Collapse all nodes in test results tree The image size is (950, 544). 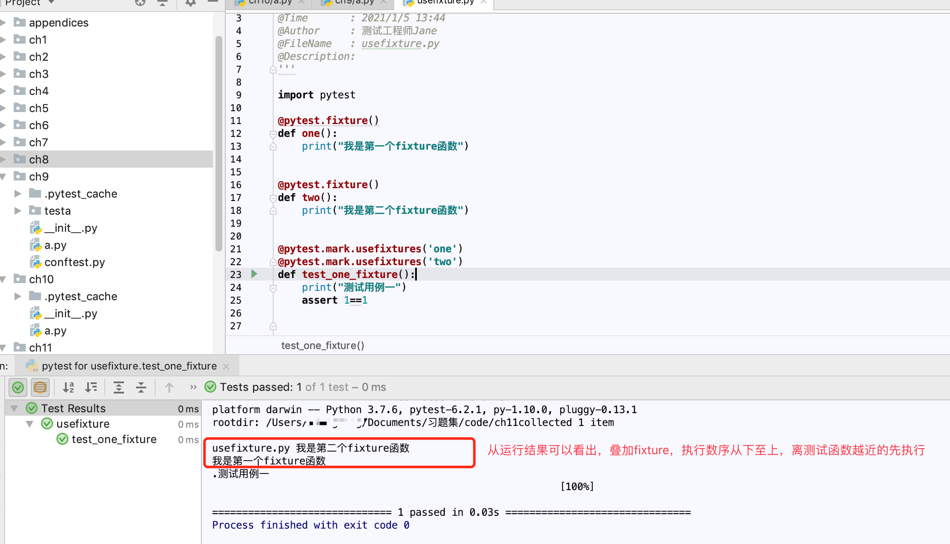coord(141,387)
